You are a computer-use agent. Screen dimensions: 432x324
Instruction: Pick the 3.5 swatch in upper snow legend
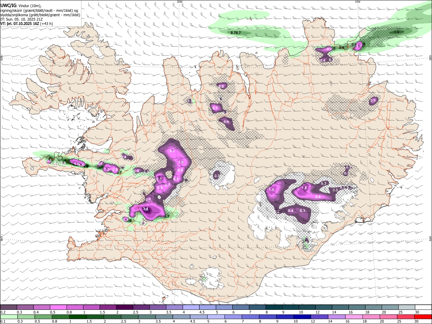(x=174, y=307)
